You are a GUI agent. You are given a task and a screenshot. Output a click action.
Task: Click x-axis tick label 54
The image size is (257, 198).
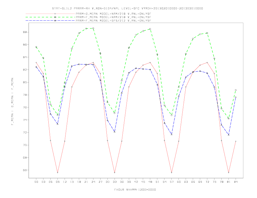point(165,182)
